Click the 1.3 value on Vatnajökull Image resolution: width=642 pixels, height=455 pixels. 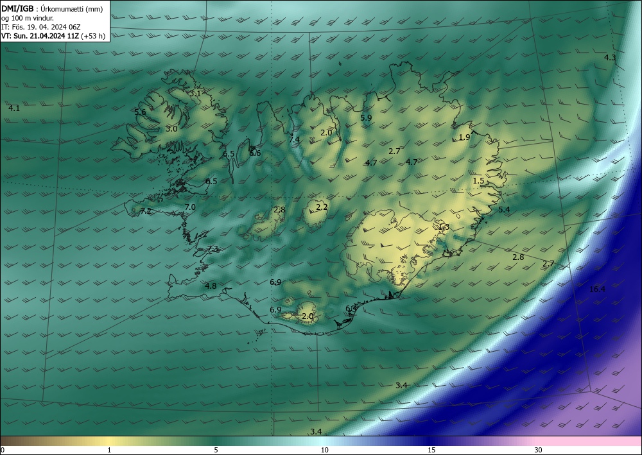[x=444, y=227]
